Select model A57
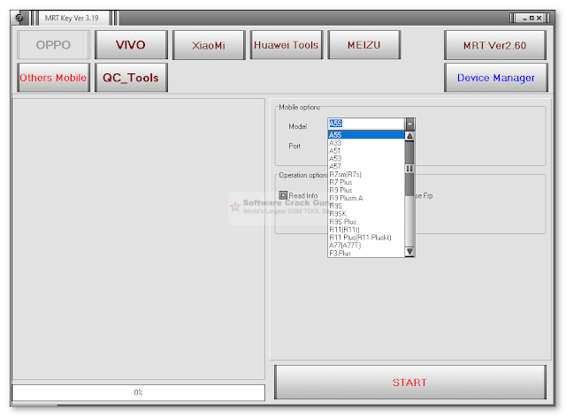The image size is (566, 417). point(366,167)
